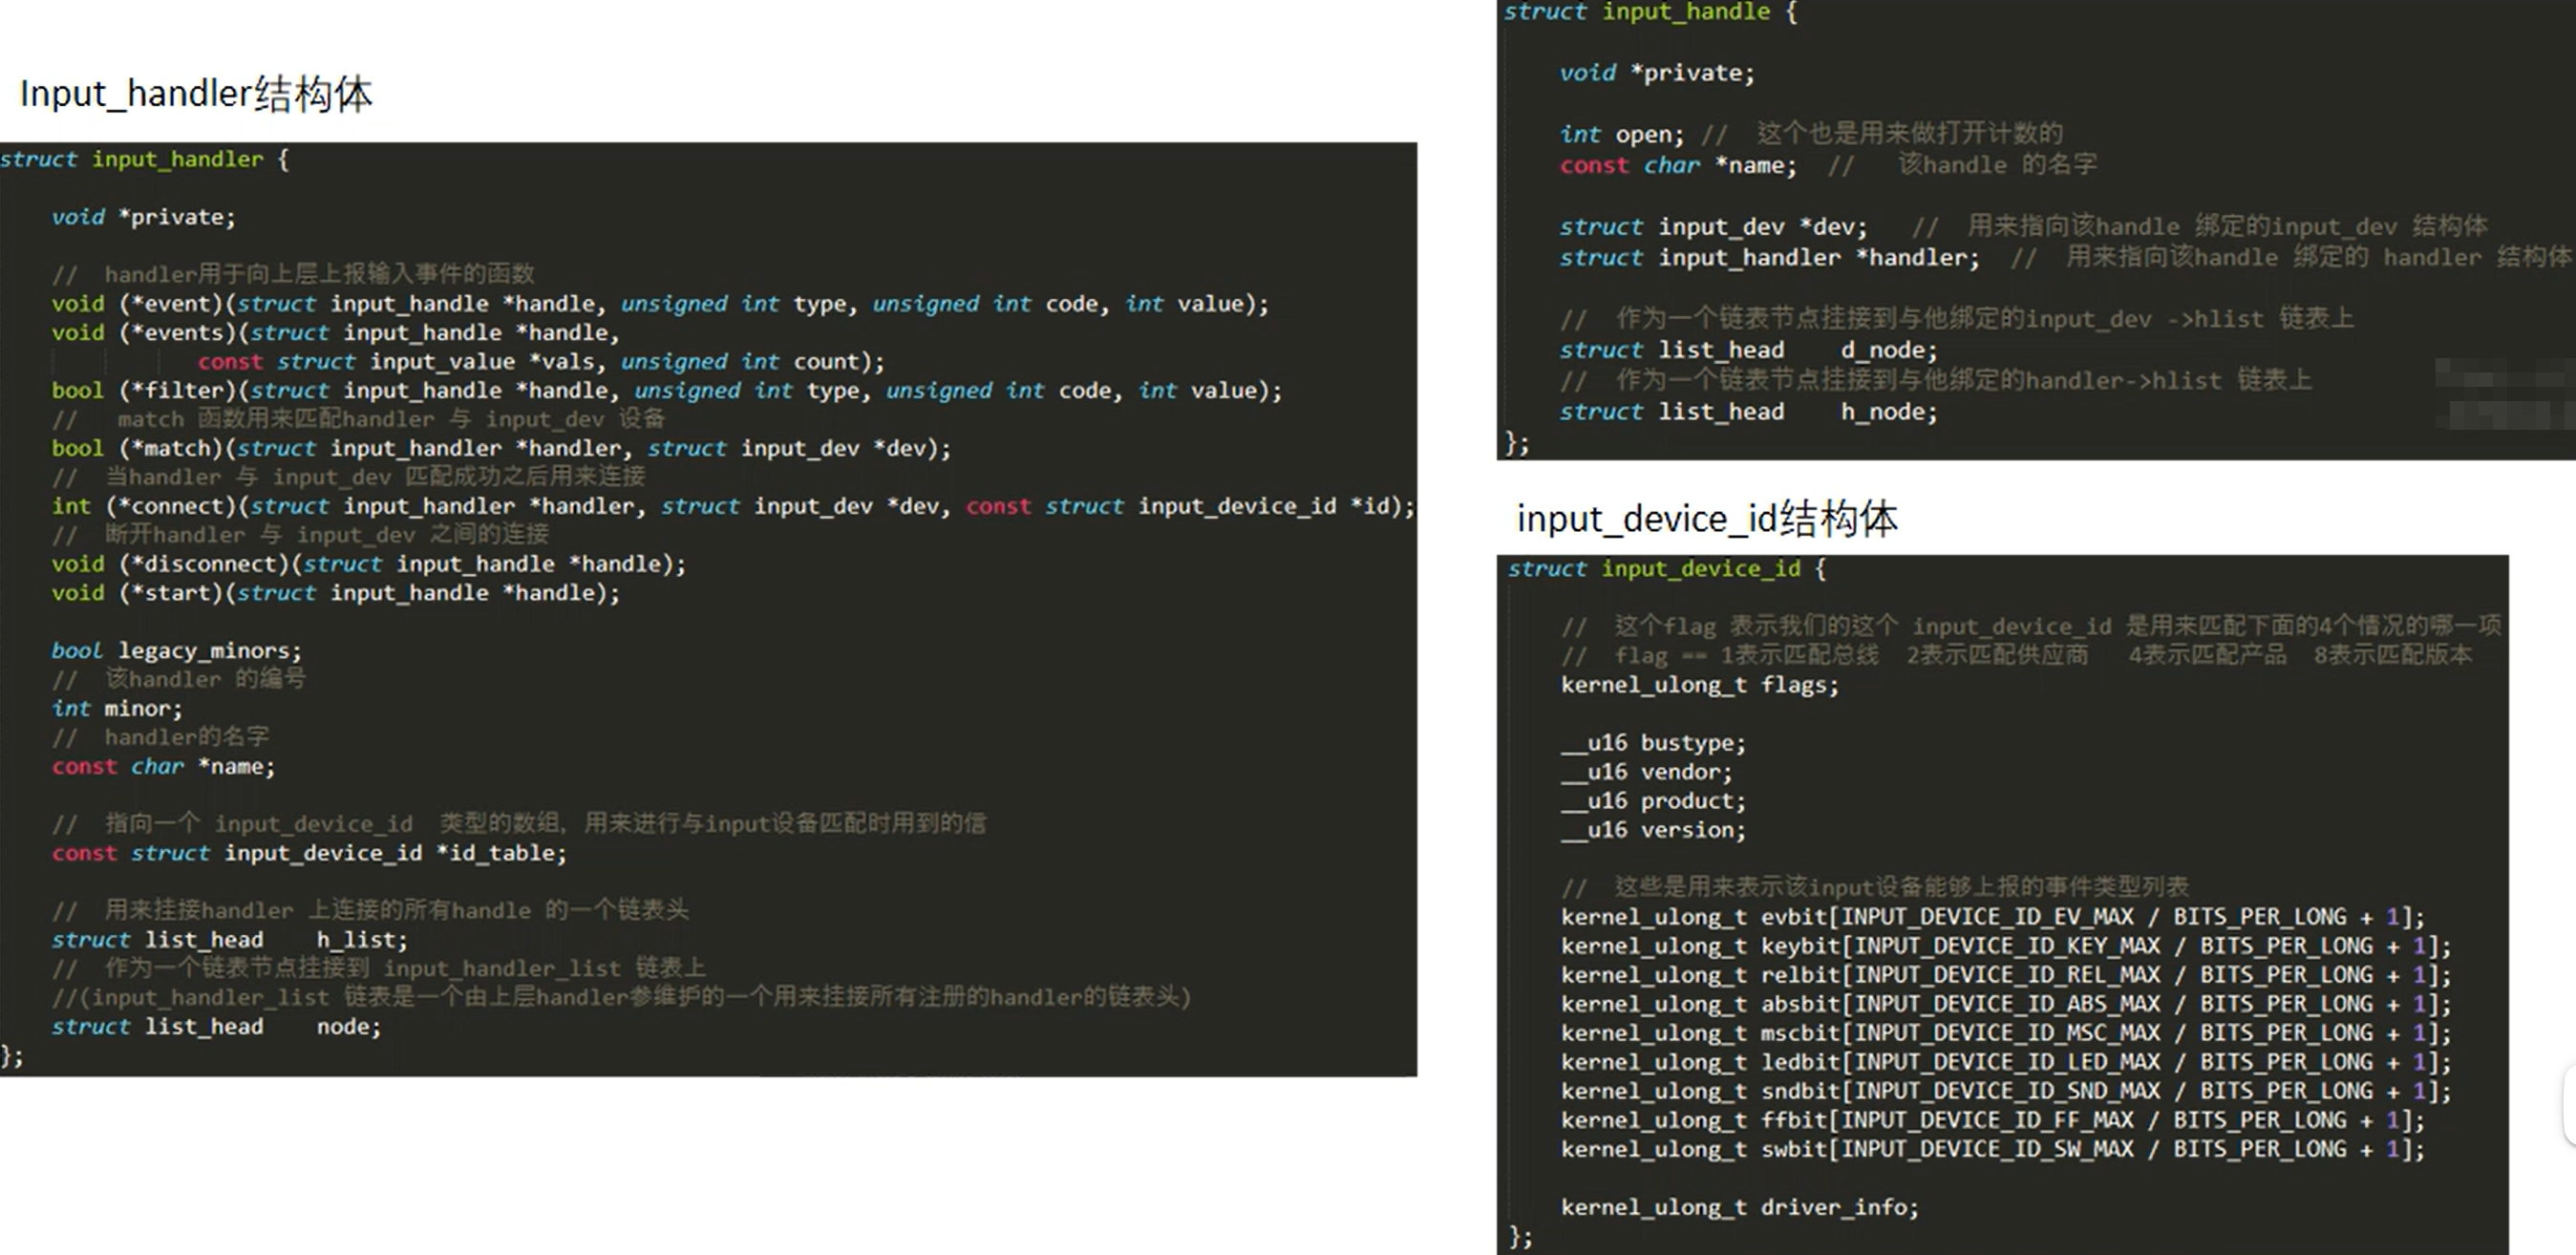Click 'void *private;' in input_handle struct
This screenshot has width=2576, height=1255.
pos(1657,73)
